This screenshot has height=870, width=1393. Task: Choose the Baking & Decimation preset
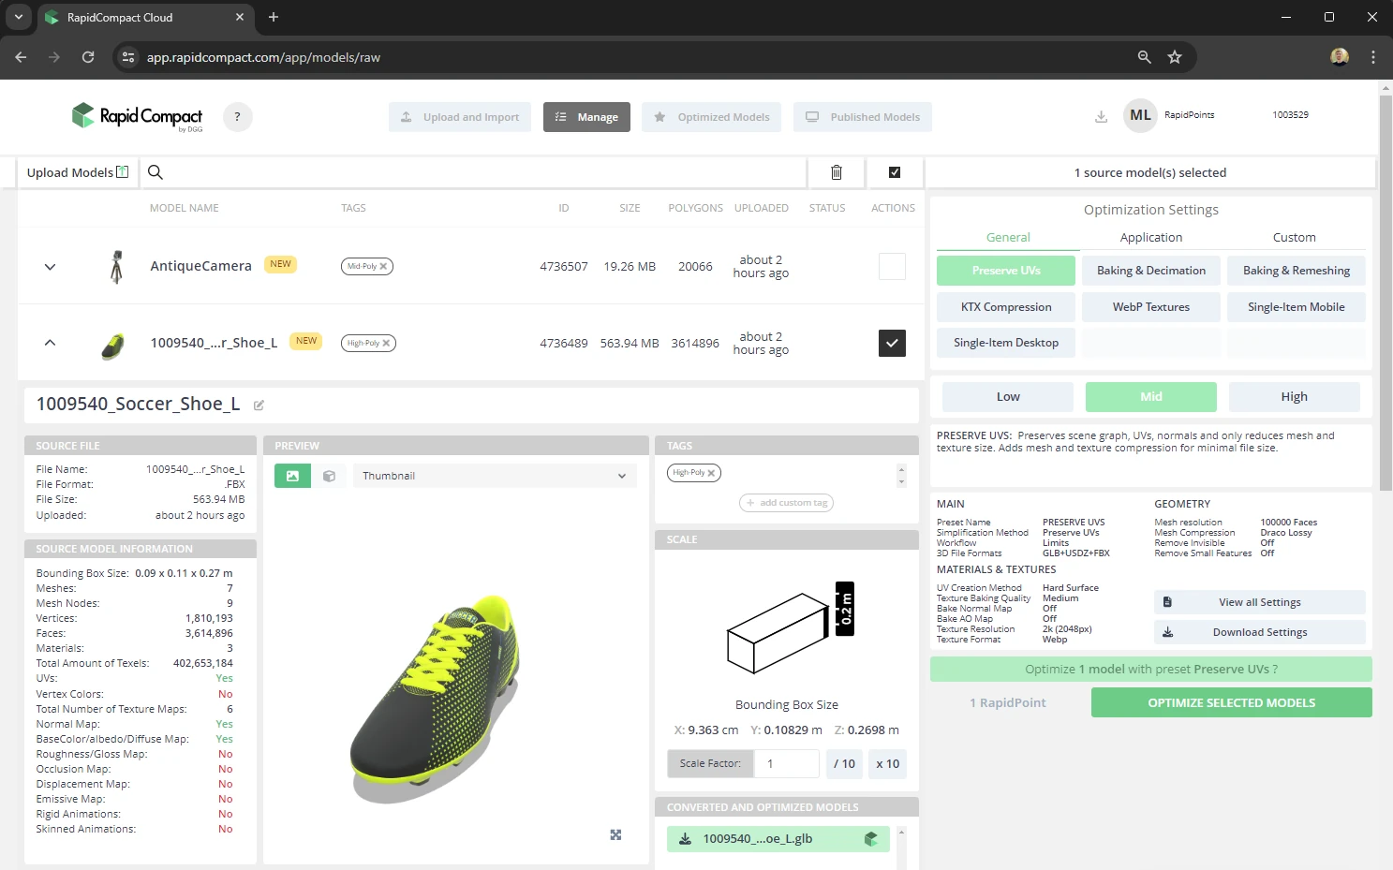click(1151, 271)
